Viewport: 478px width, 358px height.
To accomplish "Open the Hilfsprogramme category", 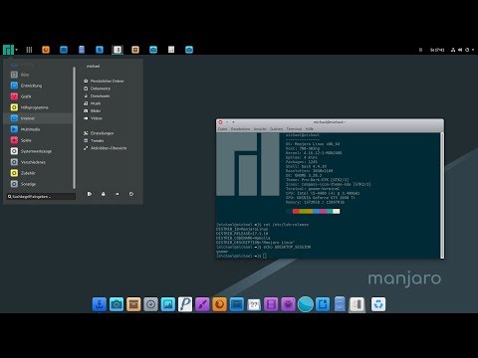I will pyautogui.click(x=38, y=107).
